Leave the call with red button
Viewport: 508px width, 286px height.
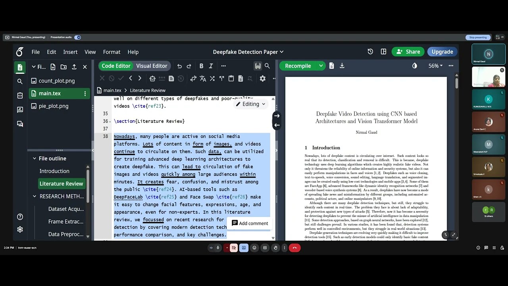pyautogui.click(x=294, y=248)
